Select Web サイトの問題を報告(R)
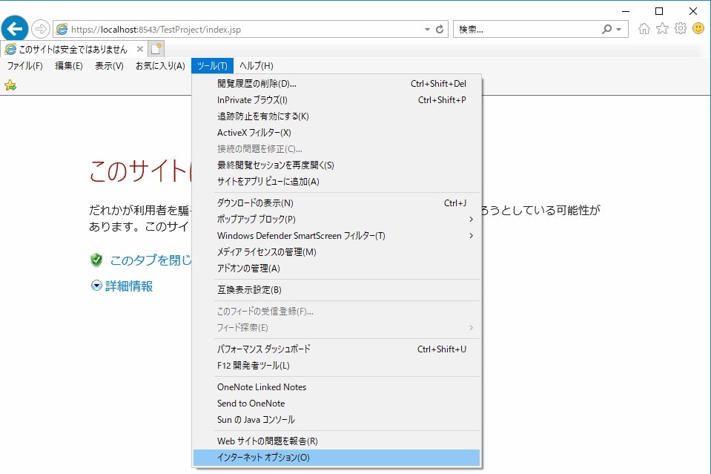Image resolution: width=711 pixels, height=474 pixels. tap(337, 441)
